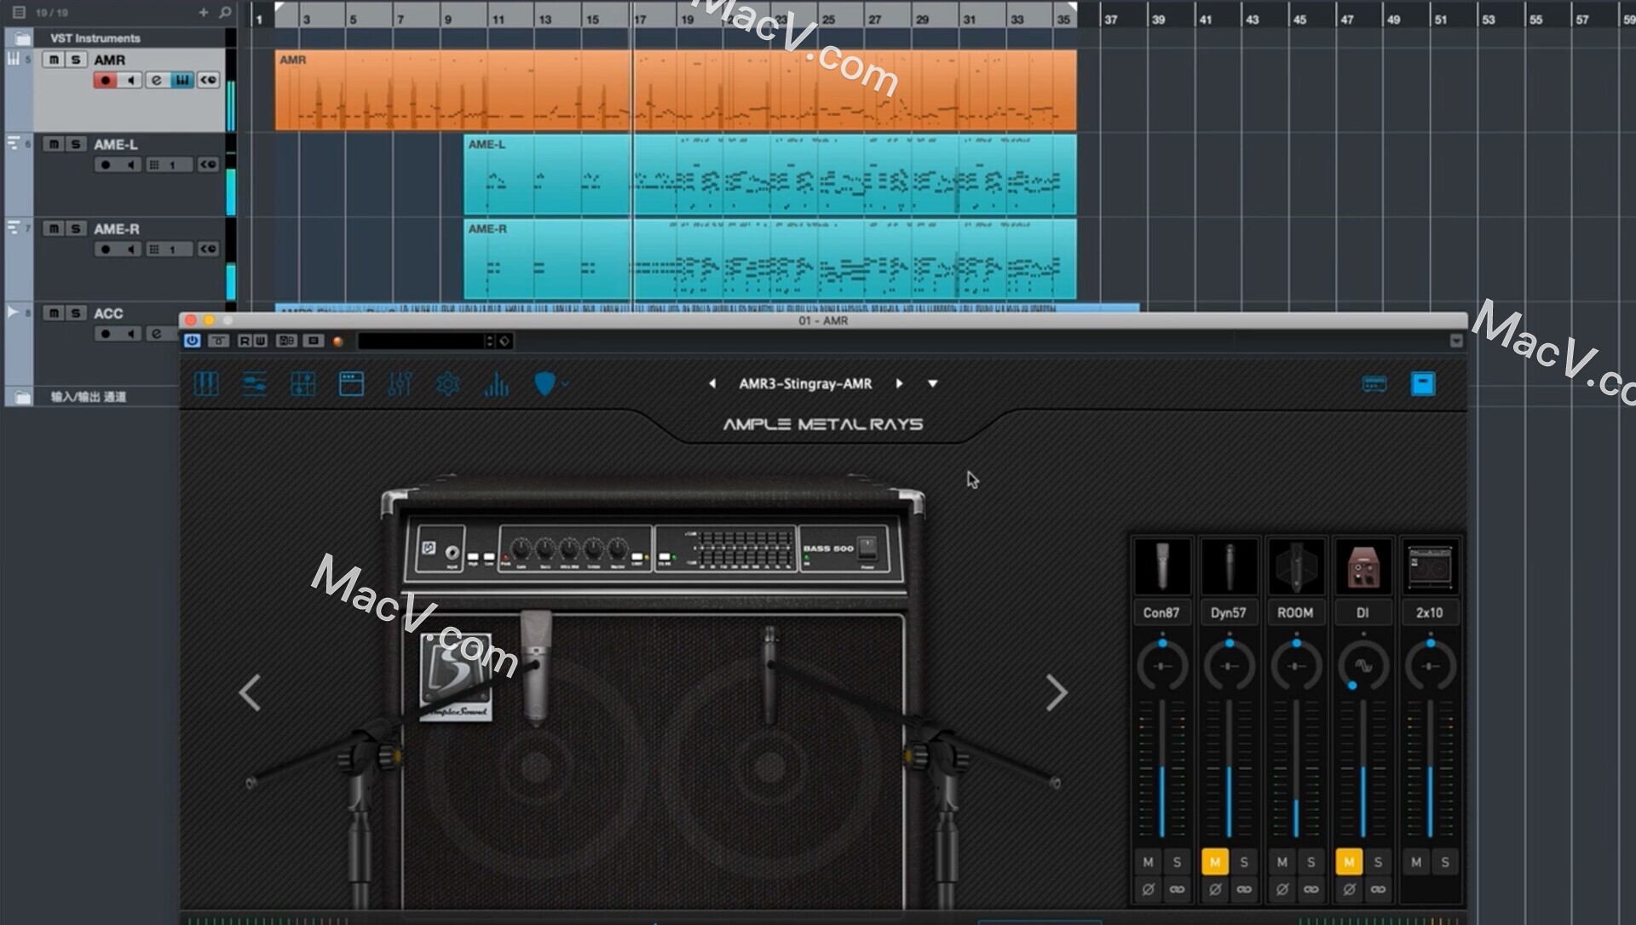This screenshot has height=925, width=1636.
Task: Unmute the DI channel
Action: coord(1349,862)
